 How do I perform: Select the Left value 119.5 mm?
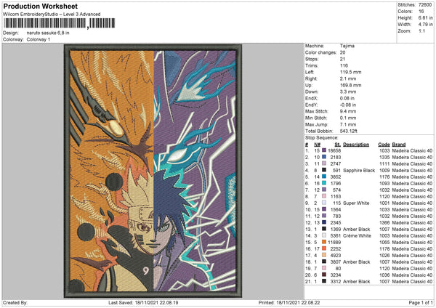[350, 72]
